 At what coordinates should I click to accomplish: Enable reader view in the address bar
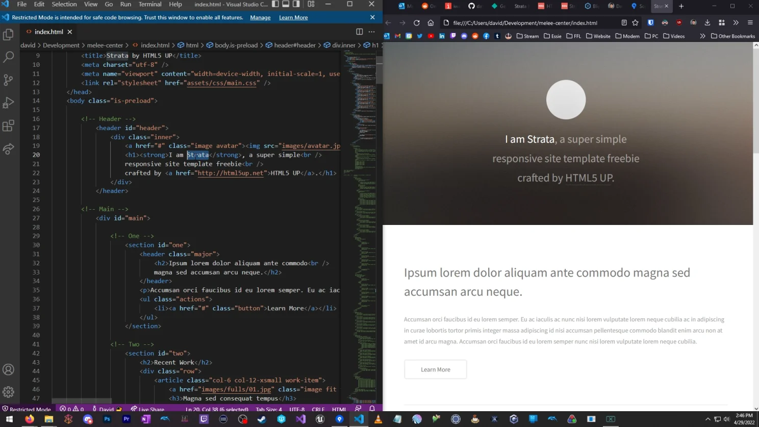point(623,23)
